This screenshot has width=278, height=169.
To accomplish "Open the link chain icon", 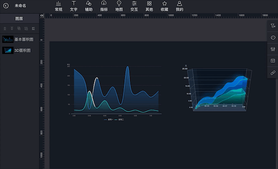I will point(273,73).
